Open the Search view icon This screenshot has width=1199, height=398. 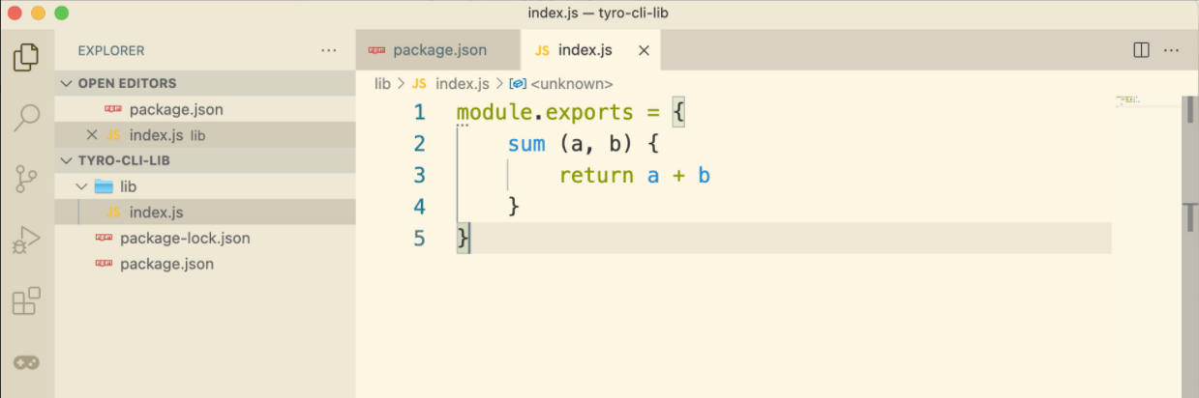coord(26,118)
